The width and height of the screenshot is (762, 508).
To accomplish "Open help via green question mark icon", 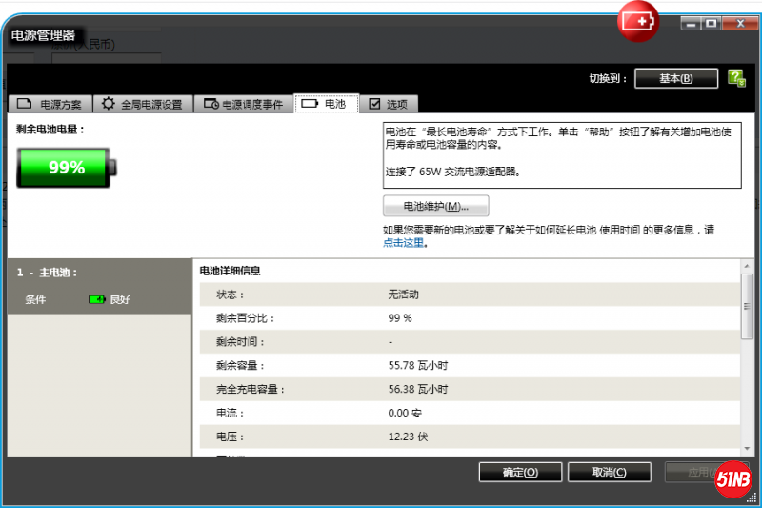I will pyautogui.click(x=736, y=78).
